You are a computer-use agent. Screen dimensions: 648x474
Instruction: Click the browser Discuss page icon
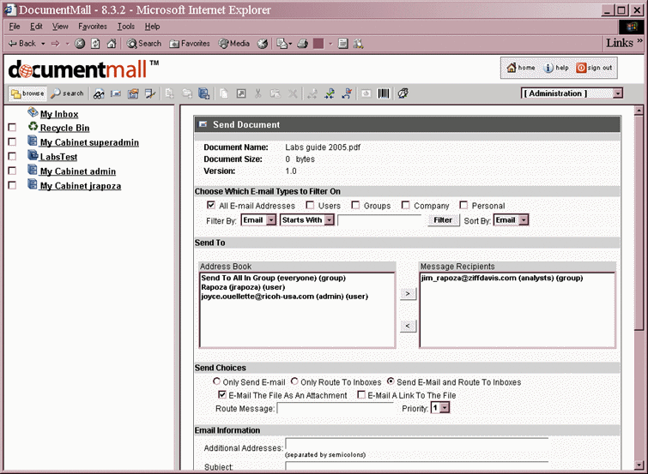click(x=342, y=44)
